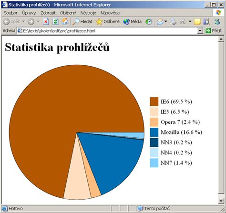
Task: Click the NN7 light blue legend swatch
Action: 154,163
